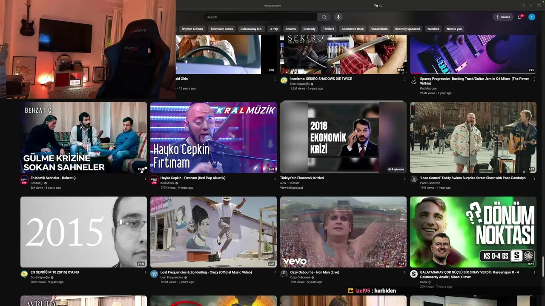Start voice search with microphone icon

click(338, 17)
